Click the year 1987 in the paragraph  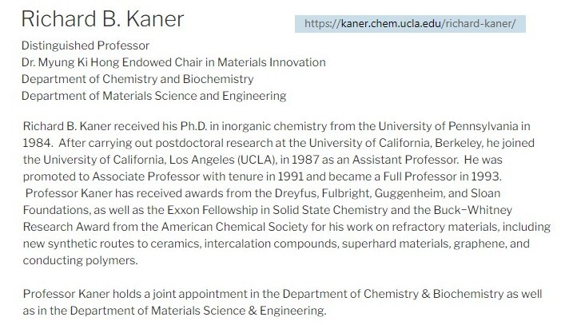305,160
